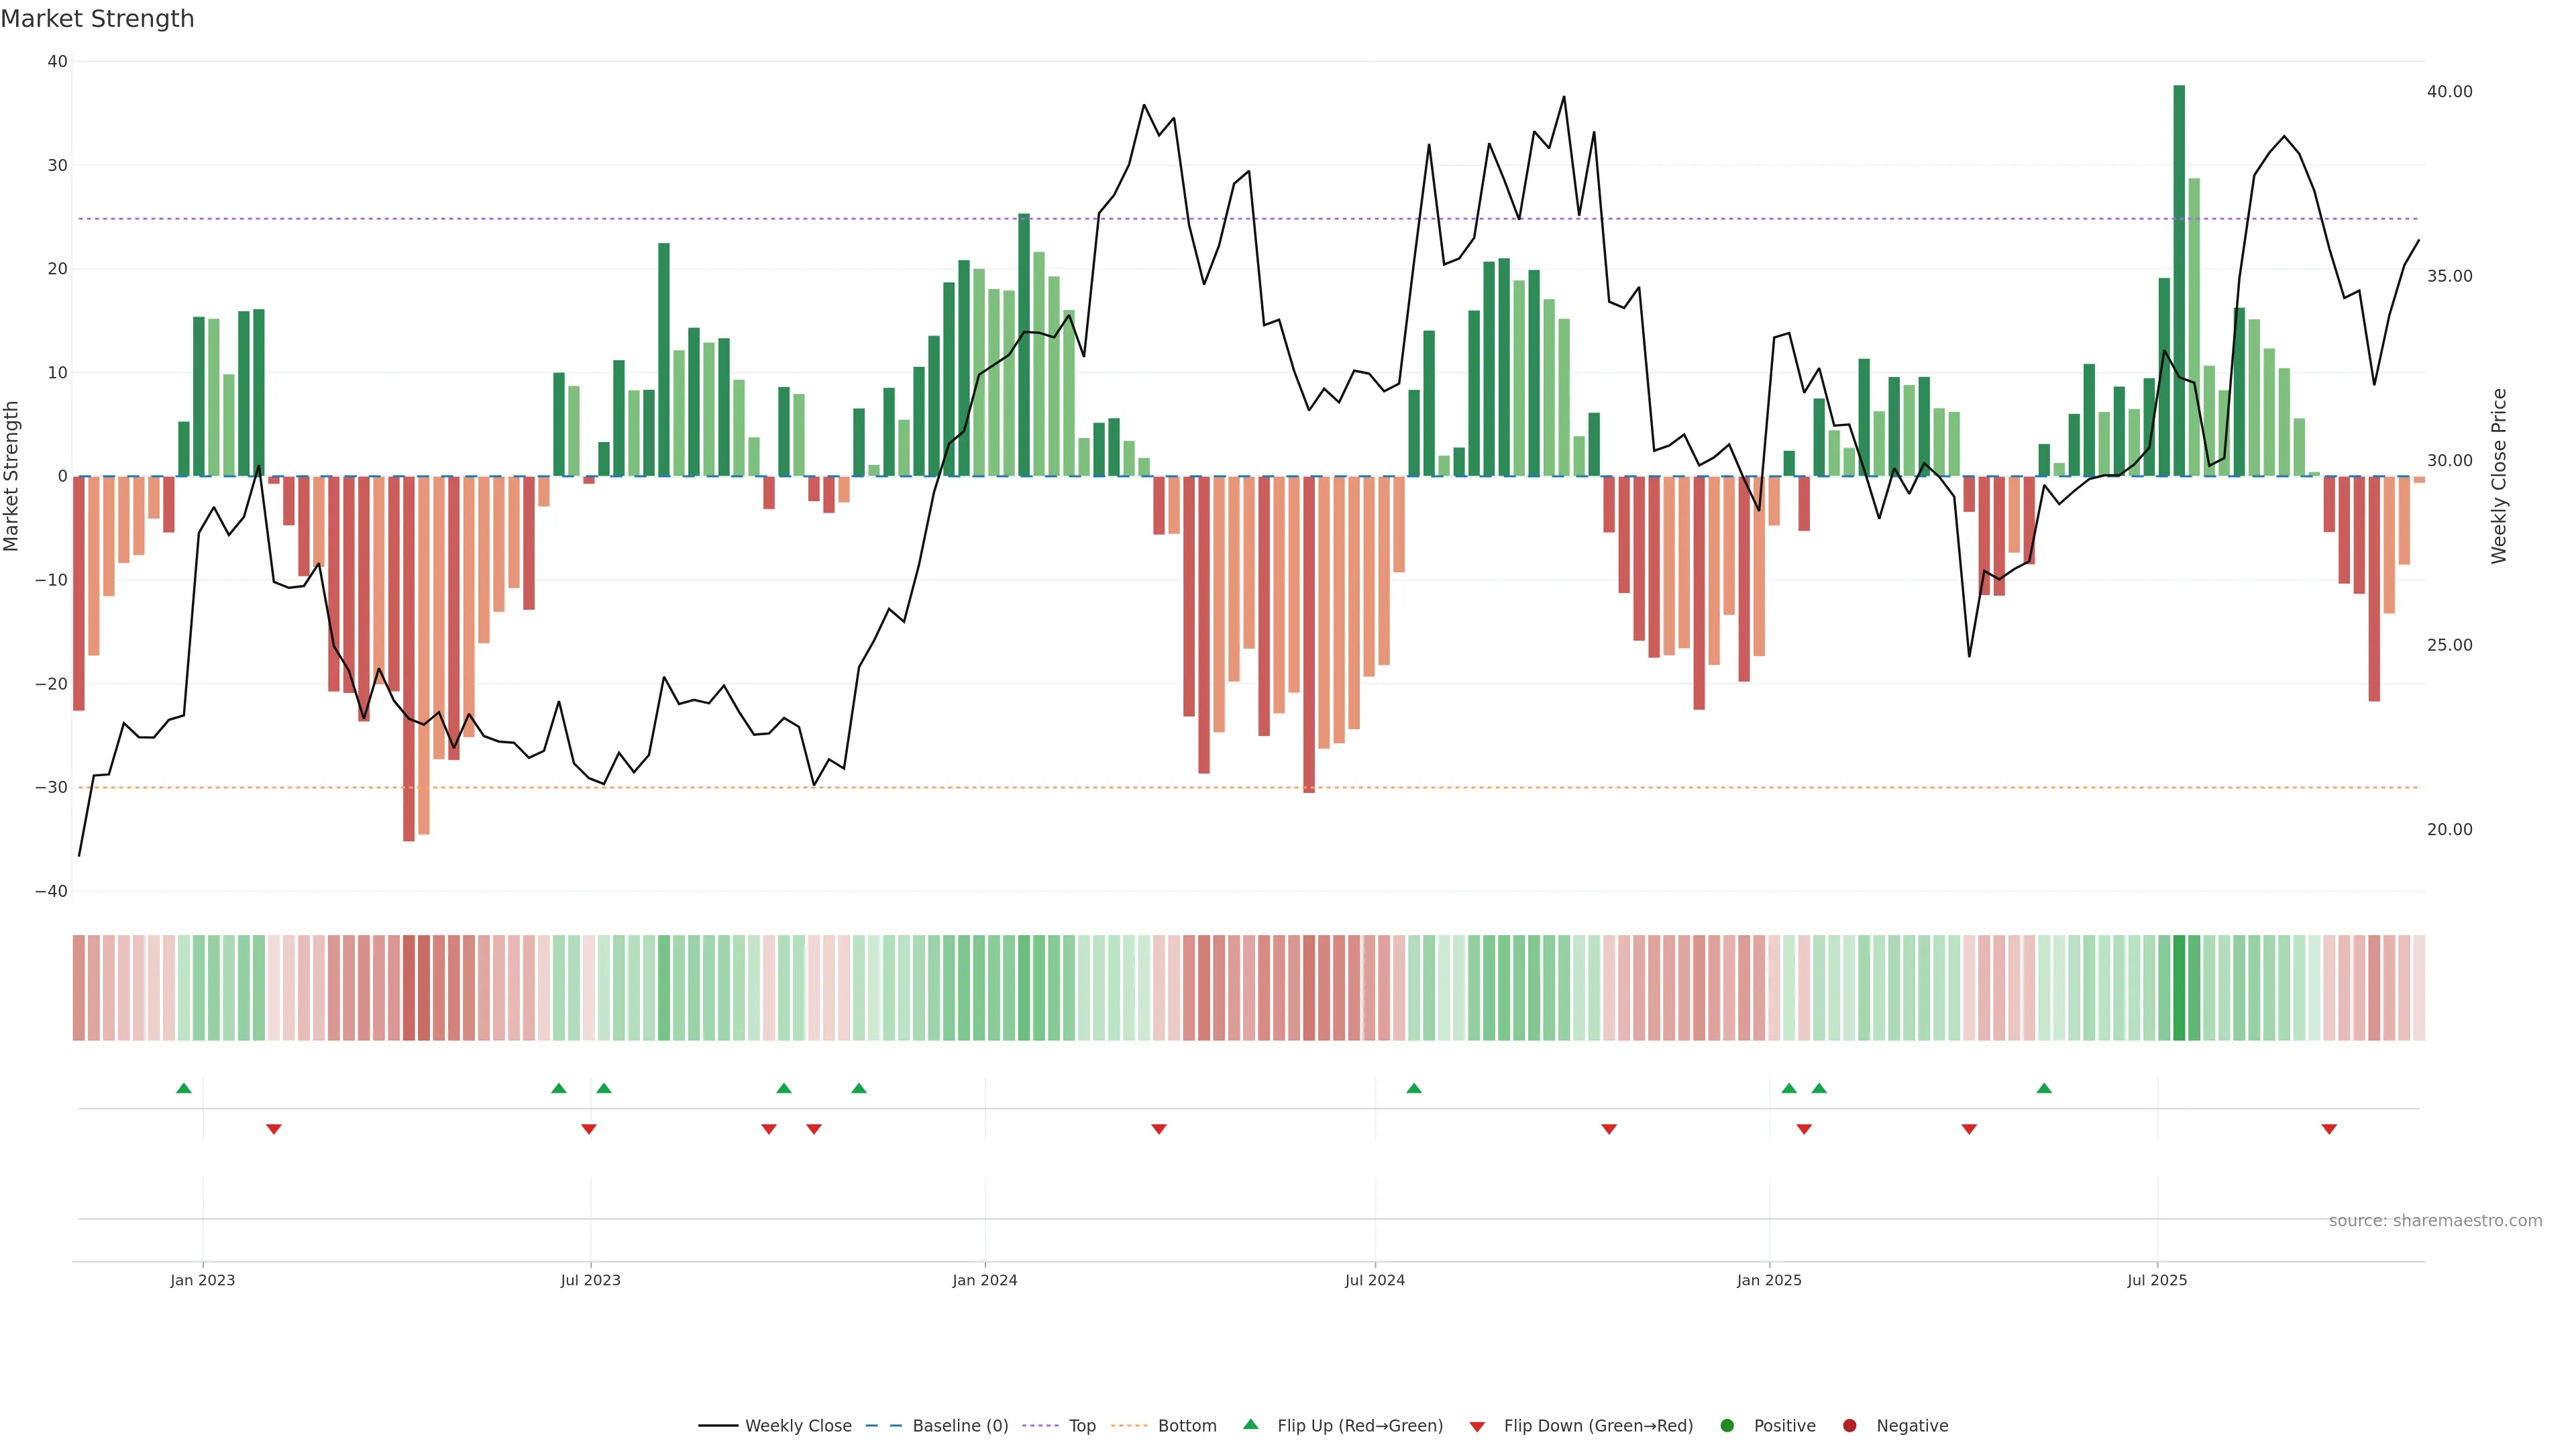This screenshot has width=2576, height=1449.
Task: Click the Flip Down red triangle legend icon
Action: tap(1477, 1427)
